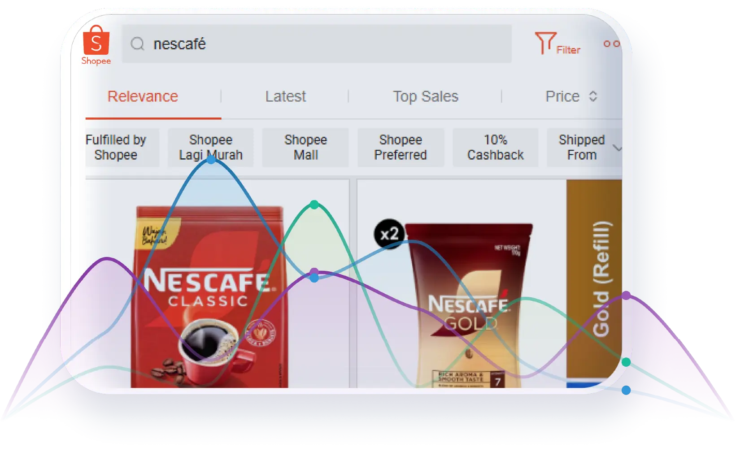The height and width of the screenshot is (452, 736).
Task: Open the Filter funnel icon
Action: pos(545,43)
